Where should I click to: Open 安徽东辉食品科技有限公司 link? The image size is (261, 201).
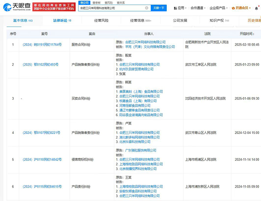138,191
